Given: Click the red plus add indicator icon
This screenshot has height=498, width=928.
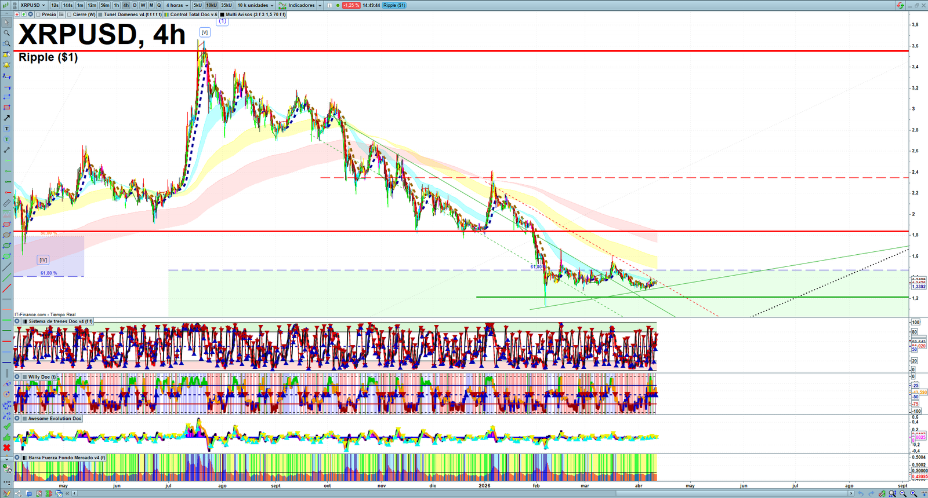Looking at the screenshot, I should click(x=17, y=14).
